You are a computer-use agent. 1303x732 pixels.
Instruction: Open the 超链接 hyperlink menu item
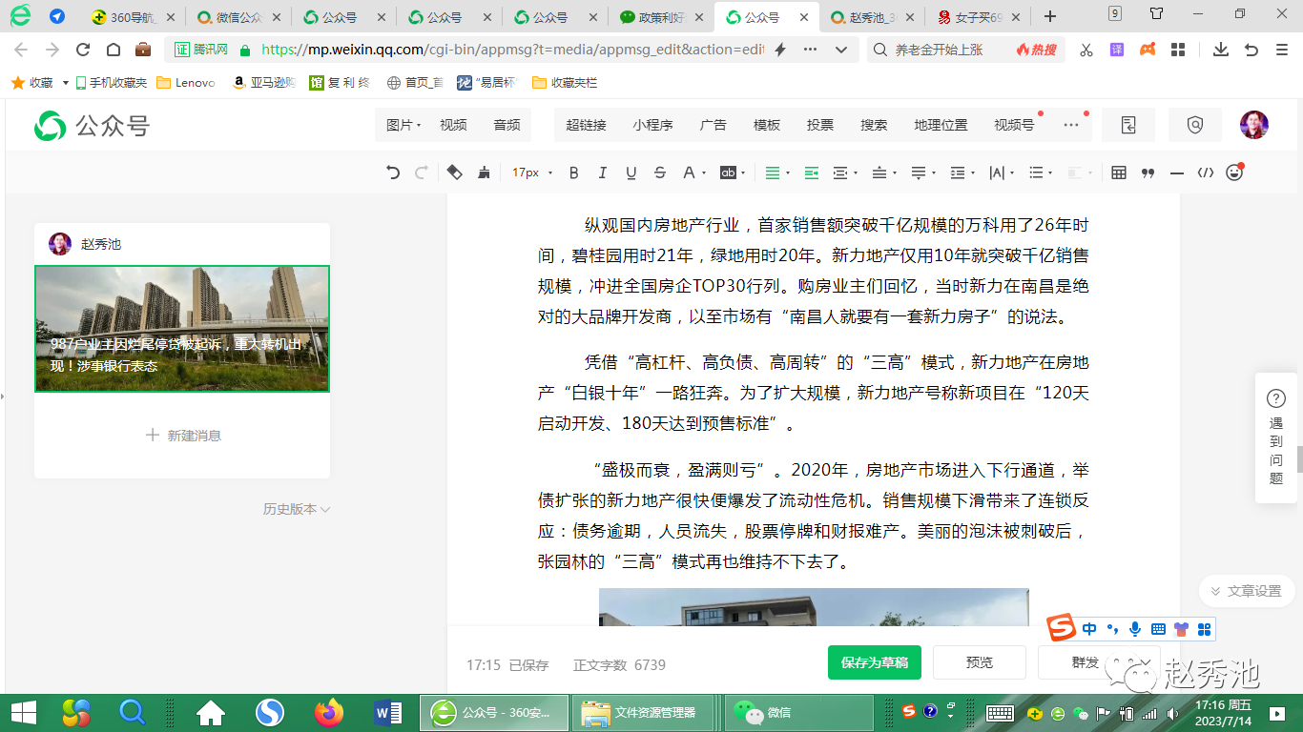point(586,125)
